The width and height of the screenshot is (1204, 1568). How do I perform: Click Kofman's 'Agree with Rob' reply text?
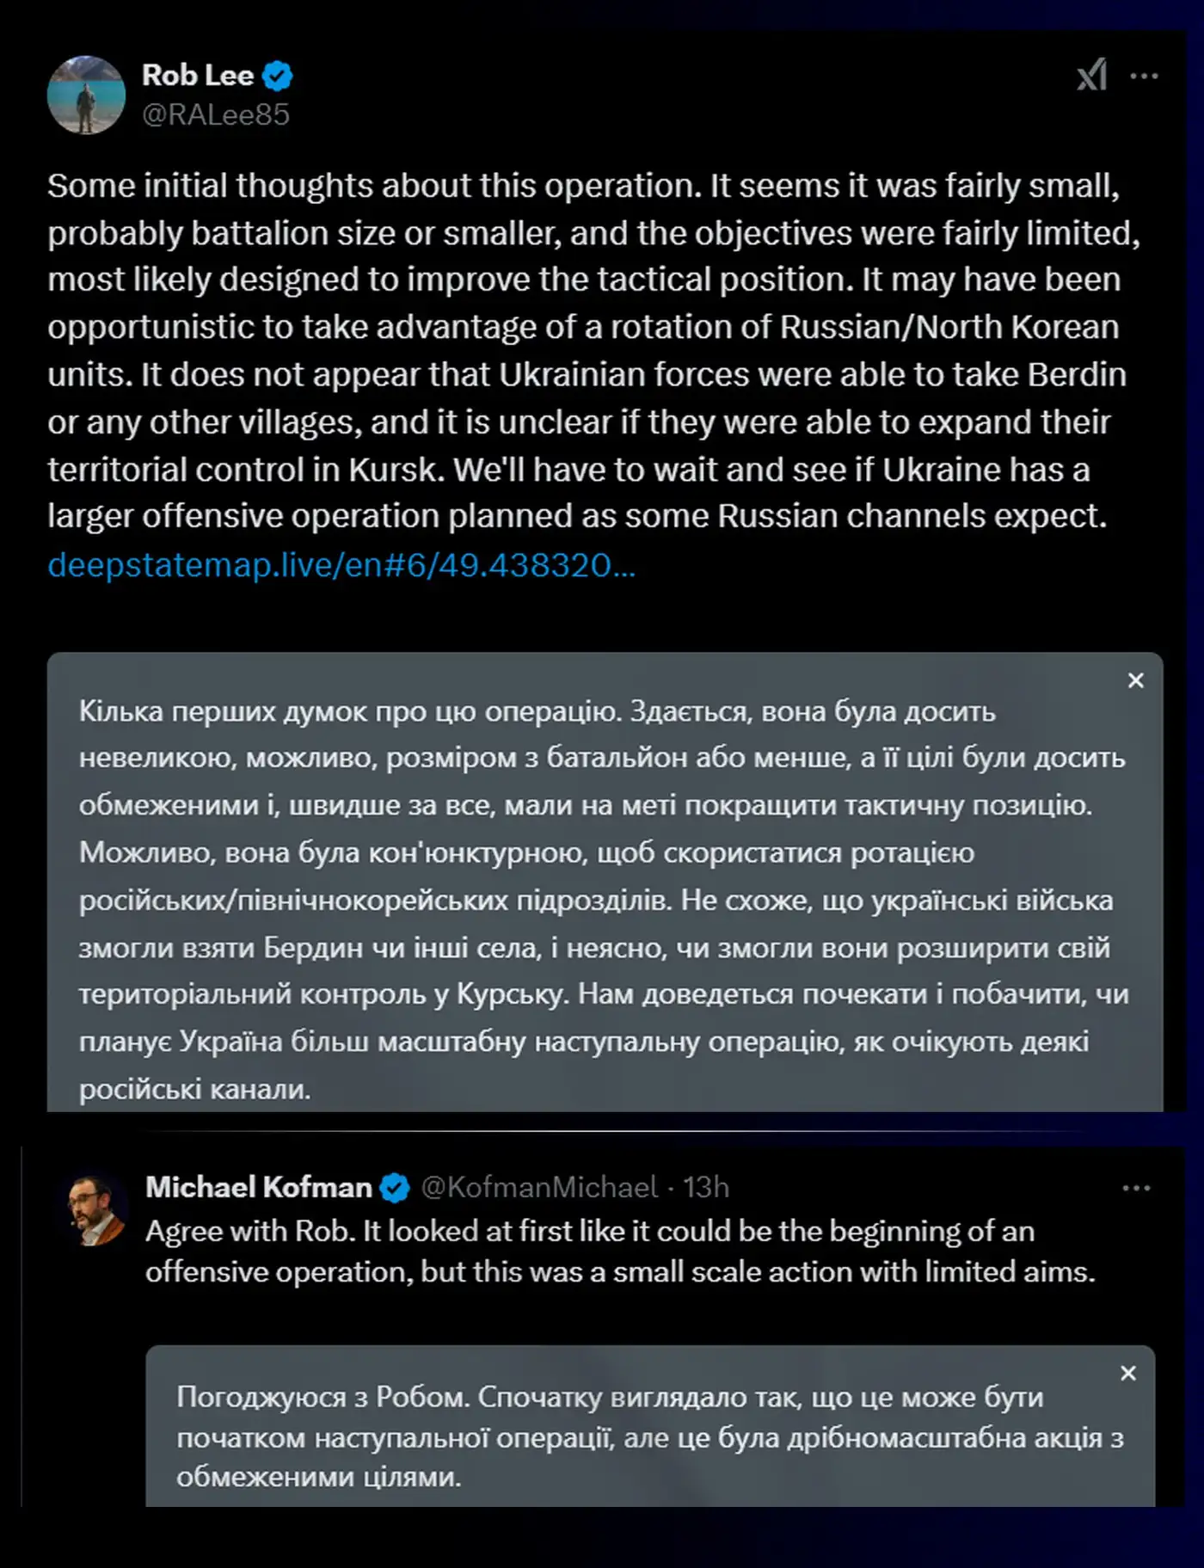pyautogui.click(x=619, y=1251)
